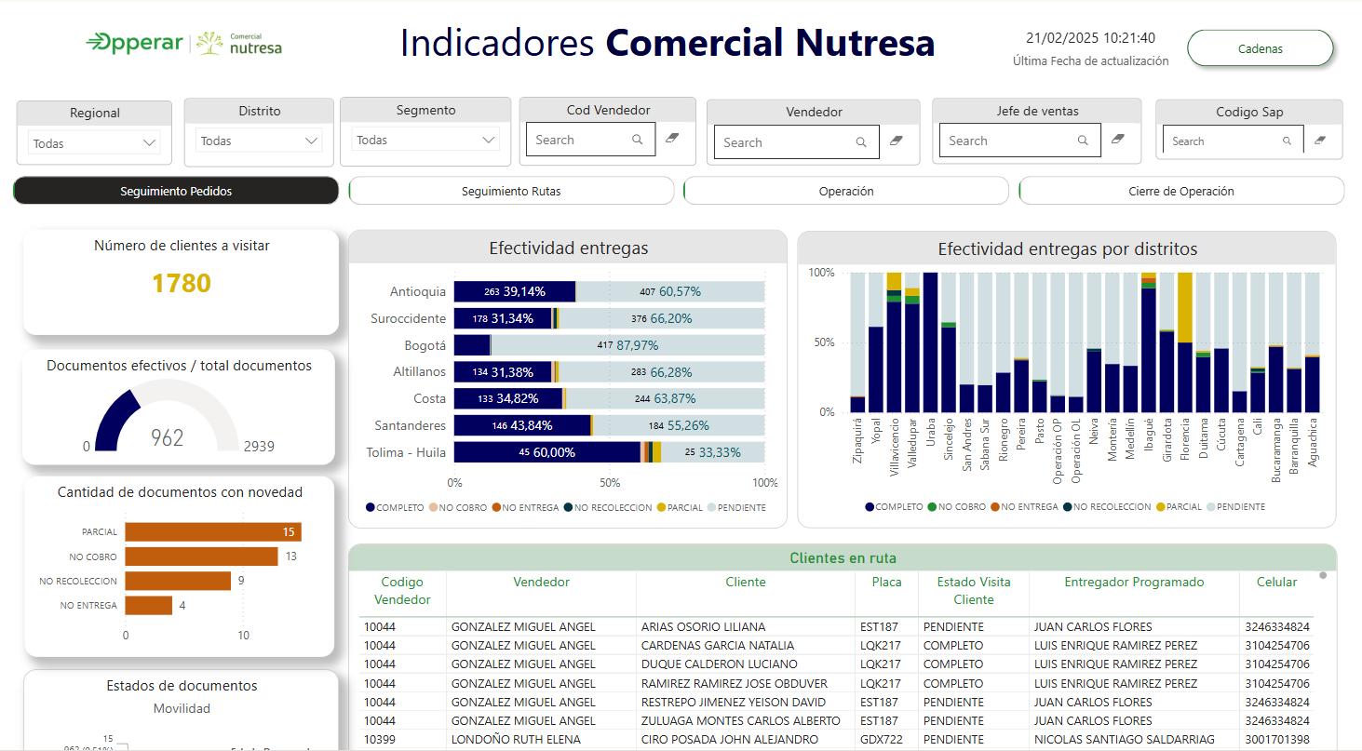Open the Segmento dropdown
This screenshot has width=1362, height=751.
point(425,141)
